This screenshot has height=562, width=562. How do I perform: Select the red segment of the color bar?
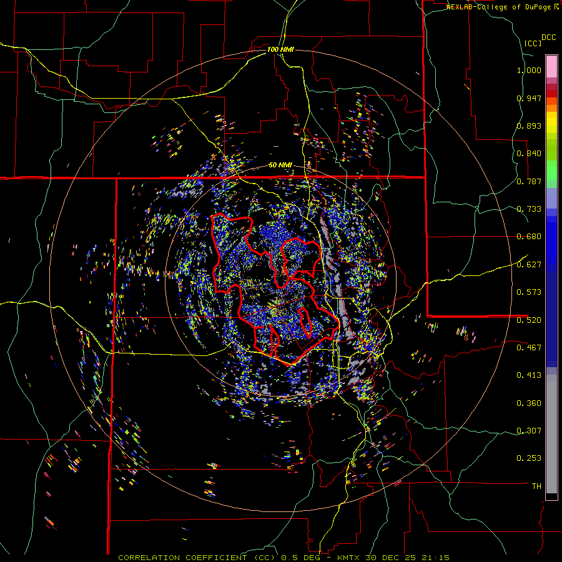click(551, 94)
